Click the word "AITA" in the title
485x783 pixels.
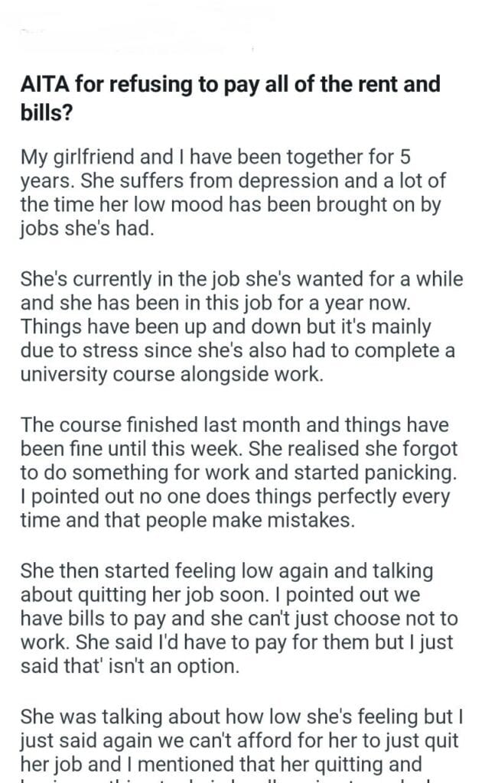[x=42, y=84]
